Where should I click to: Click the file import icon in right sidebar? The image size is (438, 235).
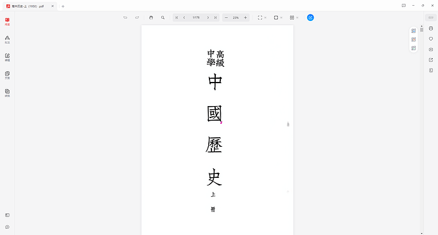tap(431, 70)
